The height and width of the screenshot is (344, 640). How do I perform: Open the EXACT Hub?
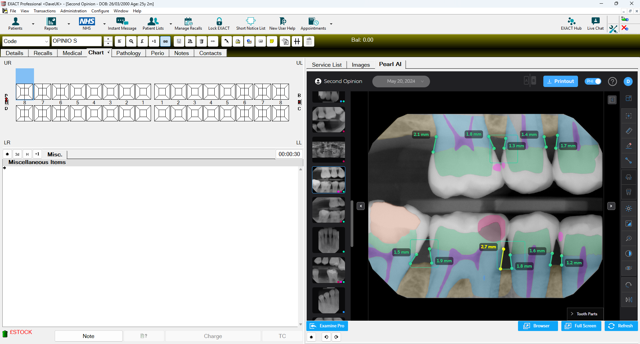[x=571, y=24]
